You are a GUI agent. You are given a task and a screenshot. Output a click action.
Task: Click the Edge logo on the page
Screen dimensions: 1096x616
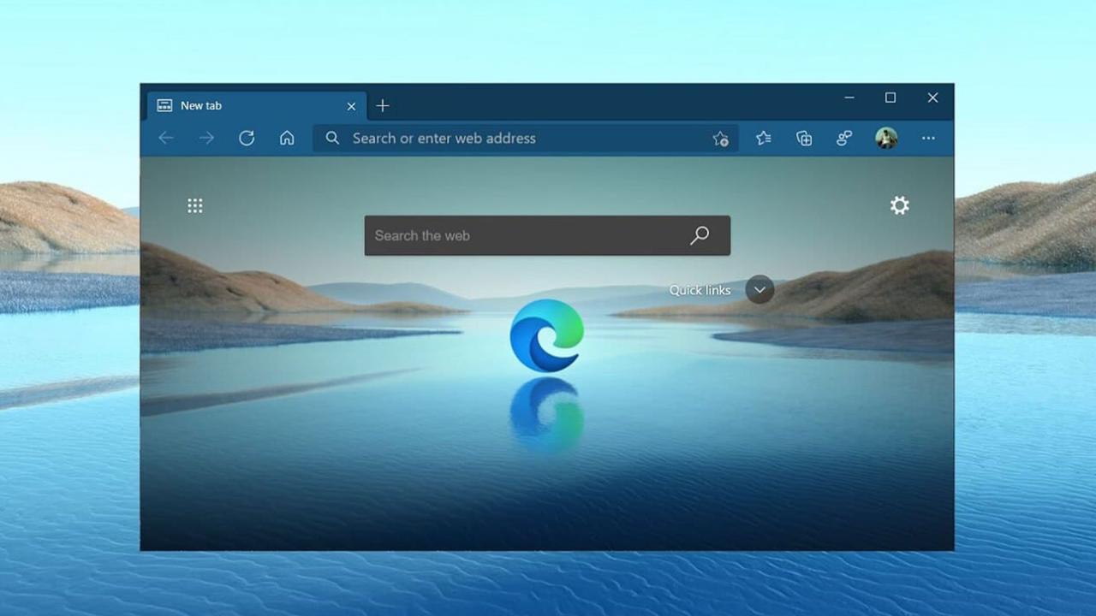[547, 335]
